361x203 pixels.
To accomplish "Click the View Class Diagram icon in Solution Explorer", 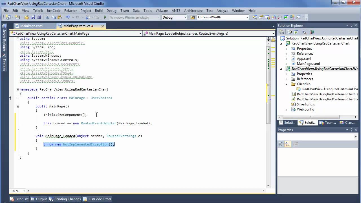I will (x=304, y=32).
